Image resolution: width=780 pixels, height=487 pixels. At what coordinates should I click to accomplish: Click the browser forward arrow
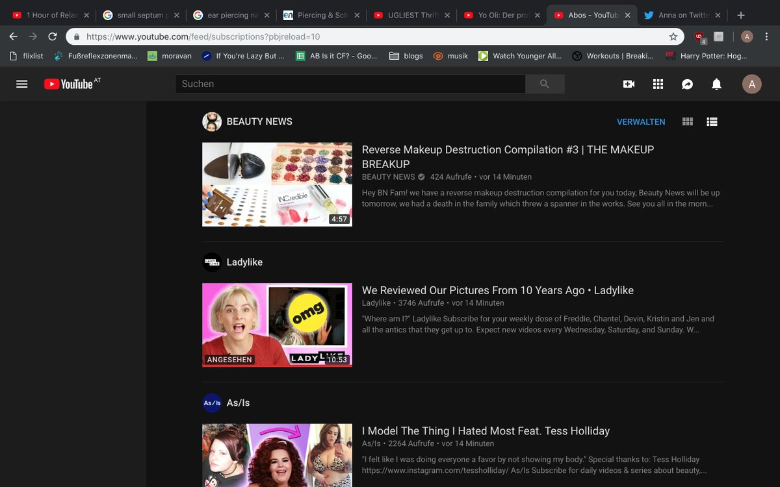tap(32, 36)
